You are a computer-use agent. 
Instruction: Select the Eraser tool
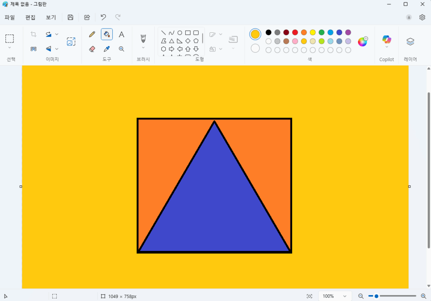(x=92, y=49)
